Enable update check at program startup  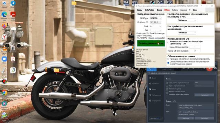click(x=168, y=59)
